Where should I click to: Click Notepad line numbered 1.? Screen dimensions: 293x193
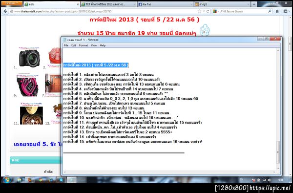[108, 75]
